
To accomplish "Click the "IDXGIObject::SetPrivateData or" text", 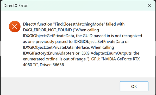I will click(x=101, y=41).
